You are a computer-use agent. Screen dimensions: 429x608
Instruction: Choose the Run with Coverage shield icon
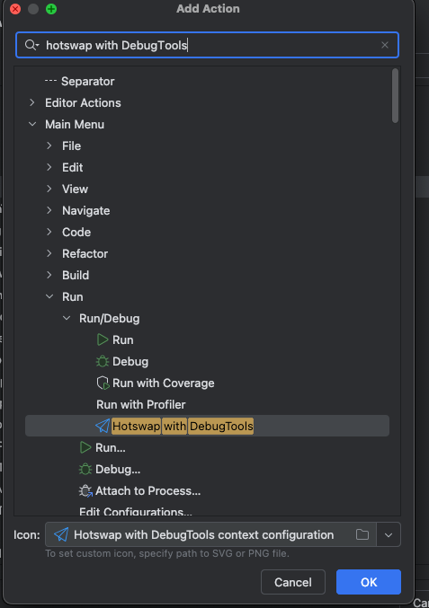[x=103, y=383]
